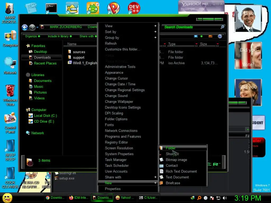Click the change view icon in Explorer toolbar

(x=196, y=36)
